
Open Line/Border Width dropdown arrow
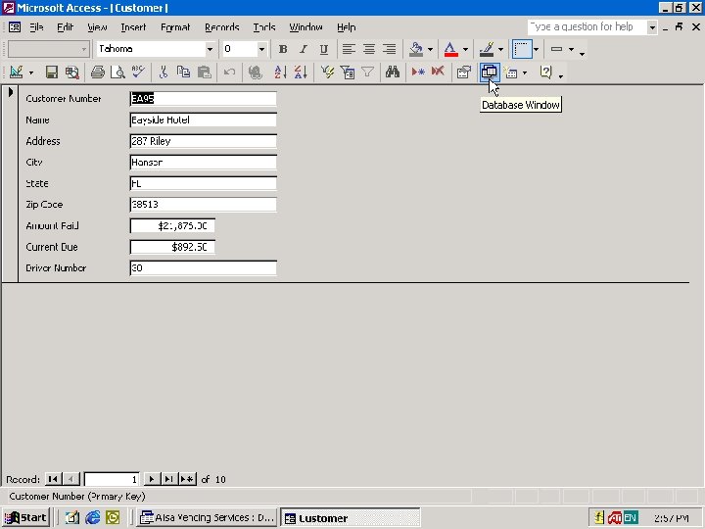[571, 49]
